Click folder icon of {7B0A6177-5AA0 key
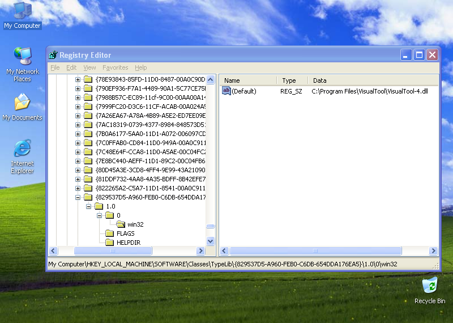453x323 pixels. click(88, 134)
